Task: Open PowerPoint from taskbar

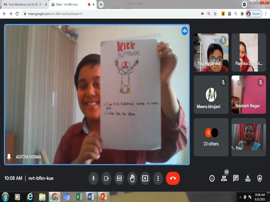Action: (104, 197)
